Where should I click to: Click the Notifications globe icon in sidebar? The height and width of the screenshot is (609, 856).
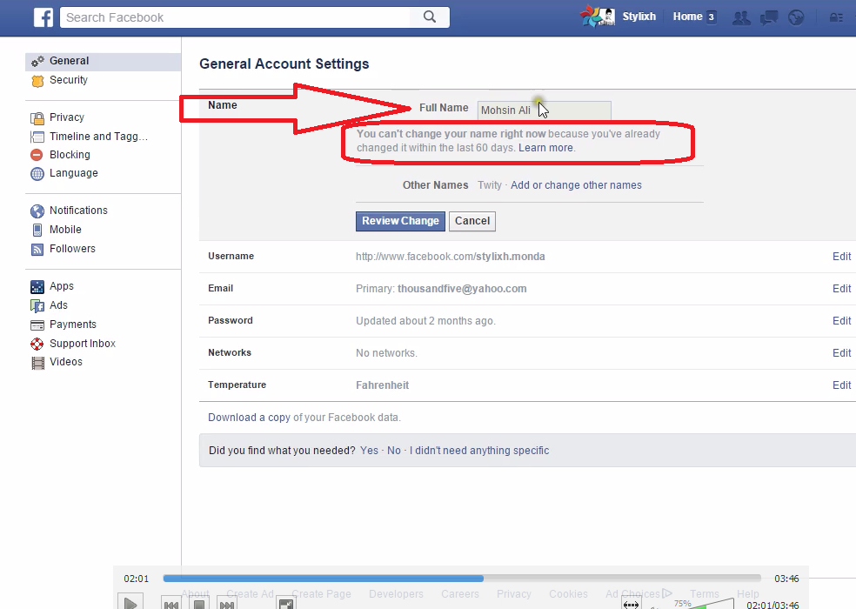tap(37, 211)
